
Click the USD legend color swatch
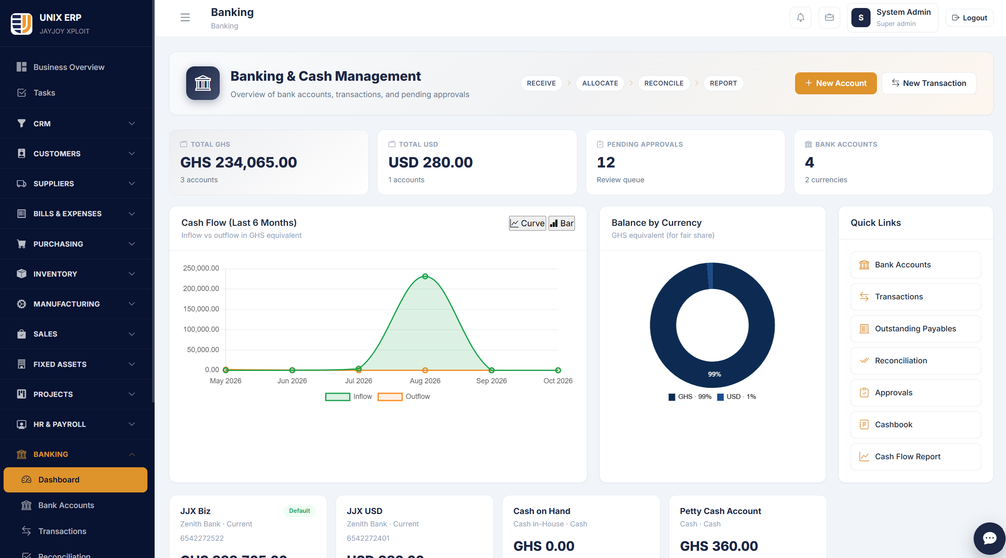click(x=720, y=397)
